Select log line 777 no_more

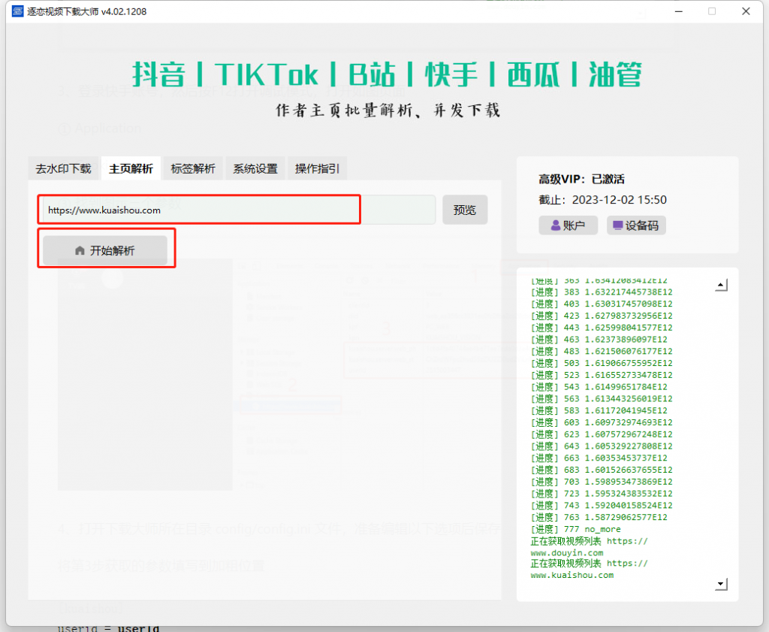576,529
